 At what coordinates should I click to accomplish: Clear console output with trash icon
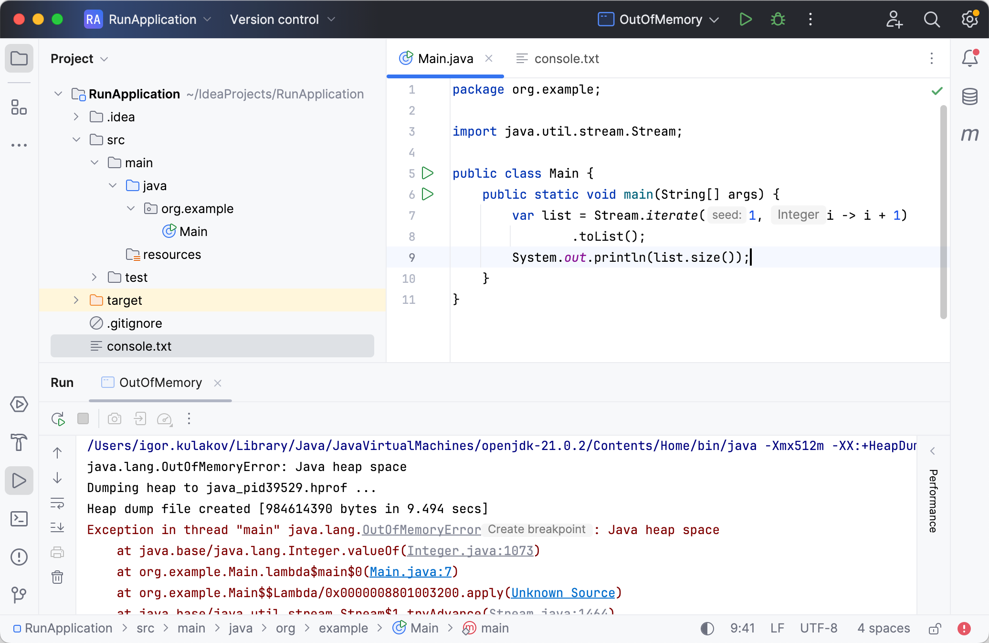(x=57, y=577)
